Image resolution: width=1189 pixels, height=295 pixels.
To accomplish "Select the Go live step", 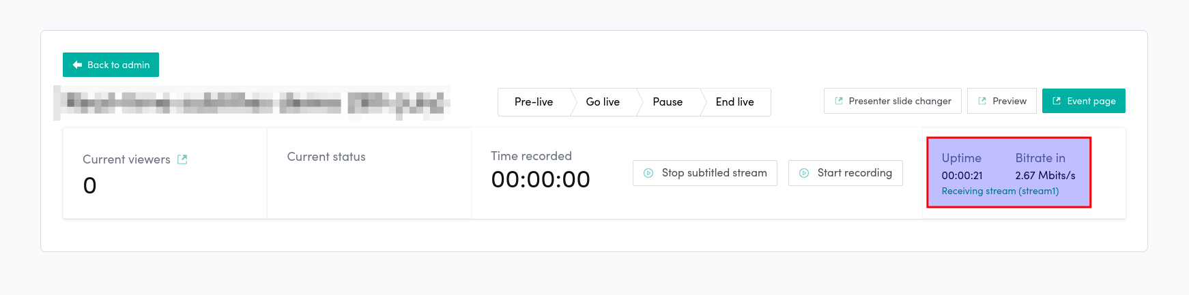I will click(x=603, y=102).
